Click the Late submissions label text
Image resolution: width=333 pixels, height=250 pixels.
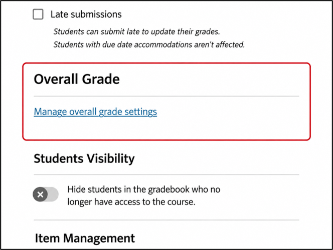coord(86,14)
